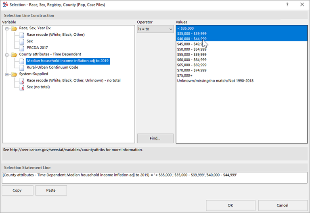Click the Rural-Urban Continuum Code page icon
This screenshot has width=310, height=213.
point(22,68)
